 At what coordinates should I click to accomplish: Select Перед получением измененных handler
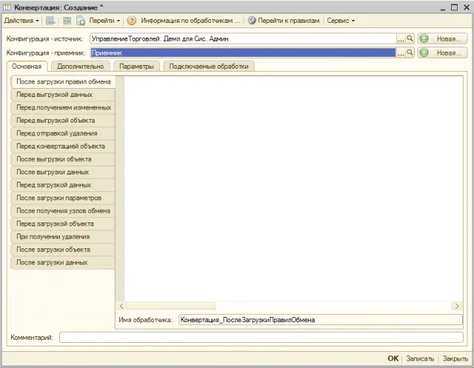[x=63, y=108]
